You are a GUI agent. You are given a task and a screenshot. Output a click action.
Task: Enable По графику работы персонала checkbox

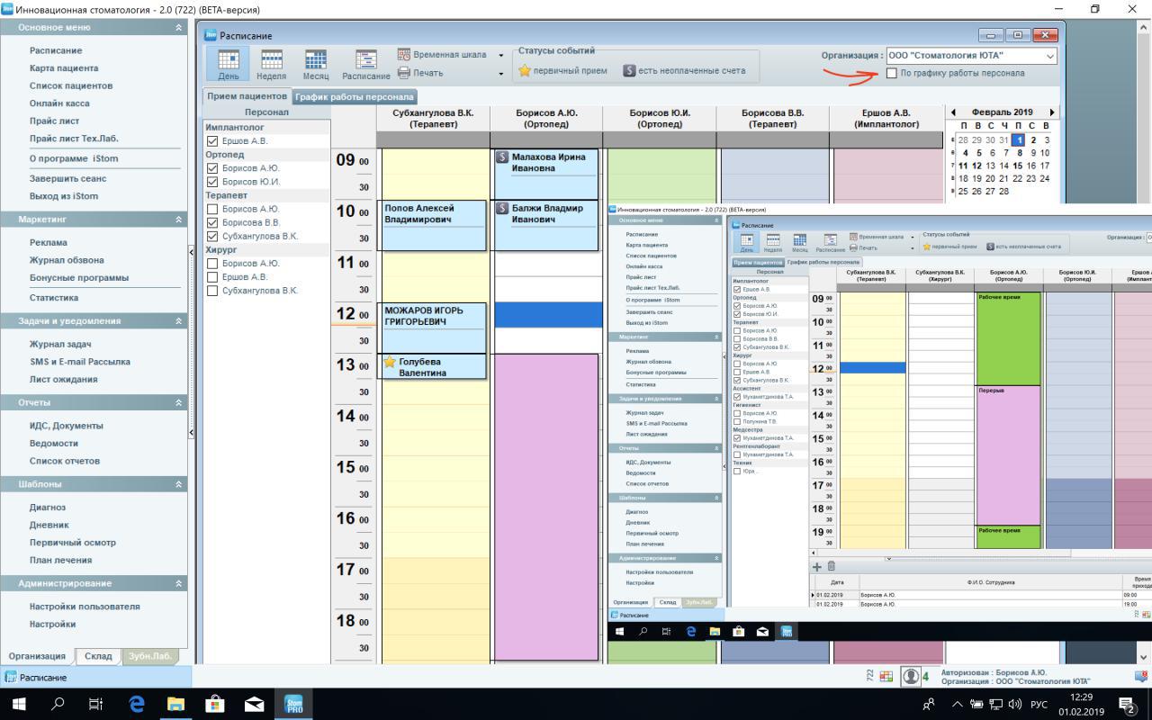pos(892,73)
